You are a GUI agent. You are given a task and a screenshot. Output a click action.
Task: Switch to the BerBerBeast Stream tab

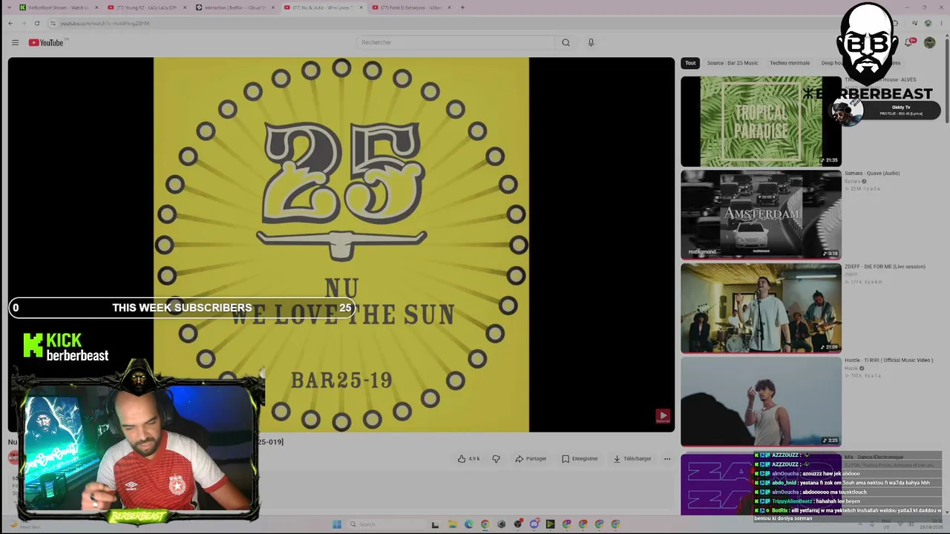[x=59, y=7]
